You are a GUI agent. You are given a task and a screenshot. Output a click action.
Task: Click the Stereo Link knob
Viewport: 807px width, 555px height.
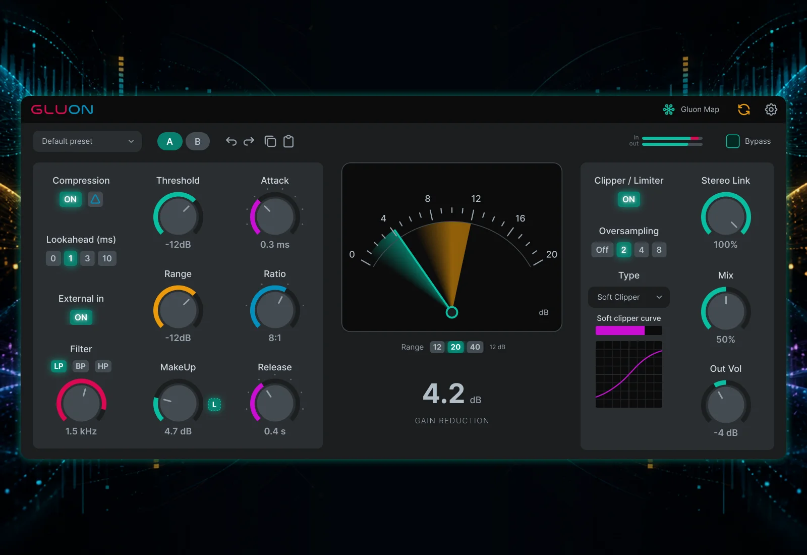pyautogui.click(x=726, y=216)
